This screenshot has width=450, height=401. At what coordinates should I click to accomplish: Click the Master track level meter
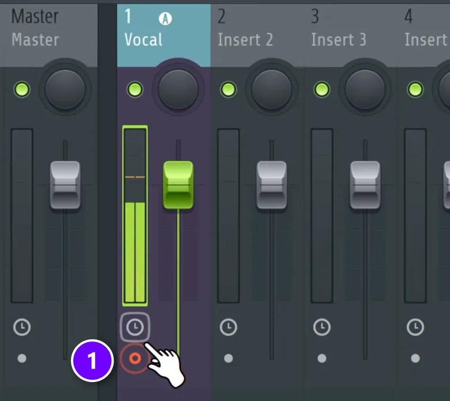tap(22, 216)
